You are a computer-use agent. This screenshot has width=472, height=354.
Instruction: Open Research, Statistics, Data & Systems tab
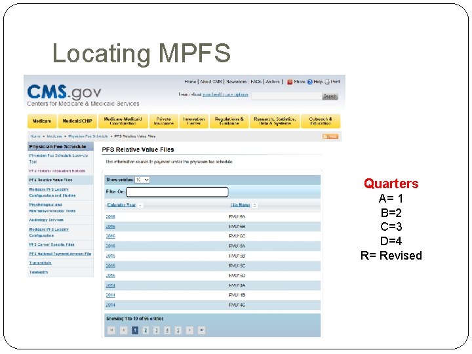click(x=275, y=121)
